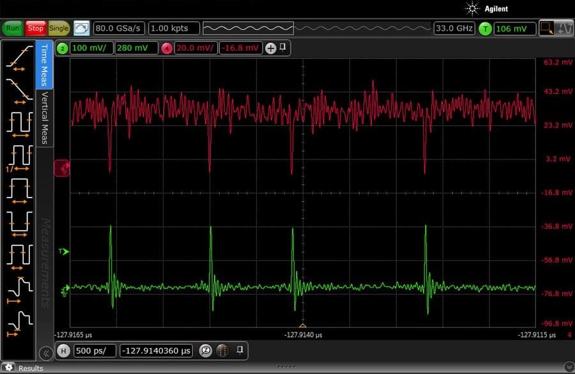Select the frequency (1/) measurement icon
This screenshot has height=374, width=575.
(x=19, y=158)
